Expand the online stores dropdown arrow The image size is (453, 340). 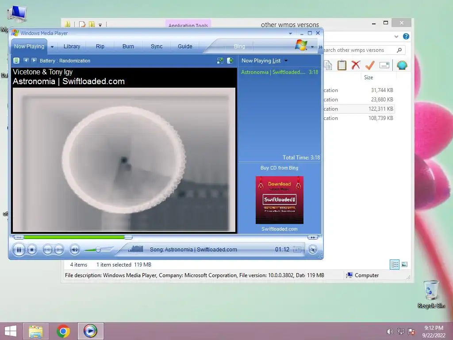coord(312,46)
